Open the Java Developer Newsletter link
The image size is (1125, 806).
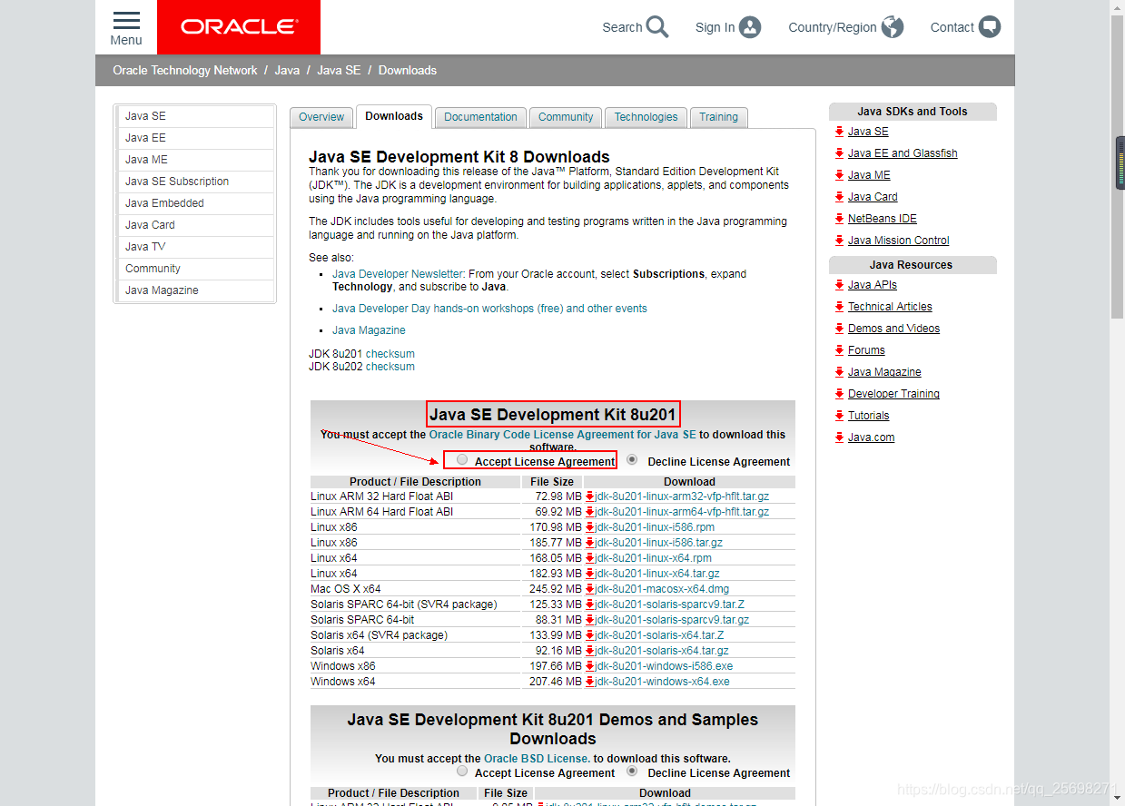[398, 274]
